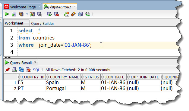Select row number 1 in result grid

pyautogui.click(x=11, y=83)
